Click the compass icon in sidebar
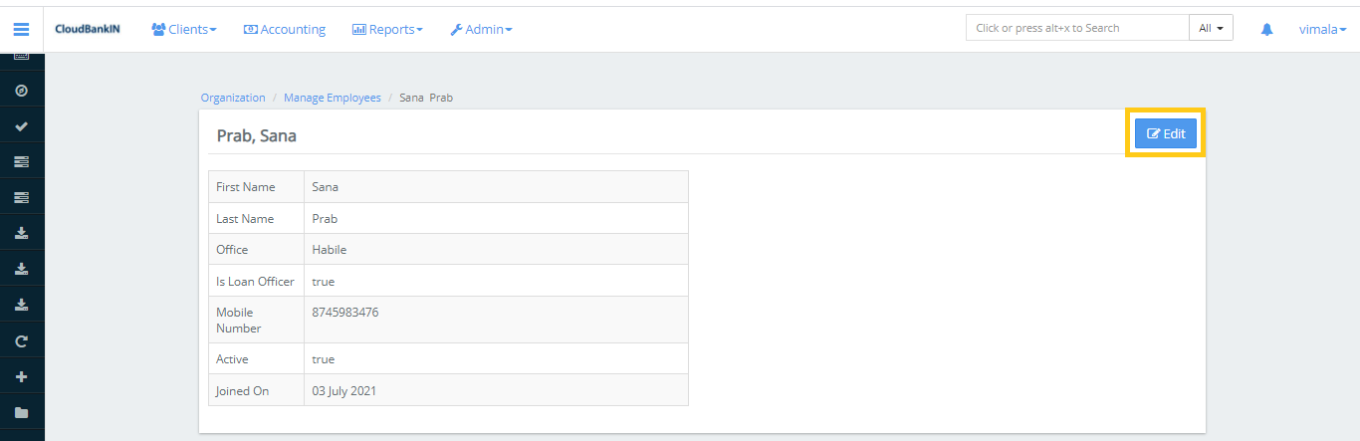1360x441 pixels. coord(21,91)
